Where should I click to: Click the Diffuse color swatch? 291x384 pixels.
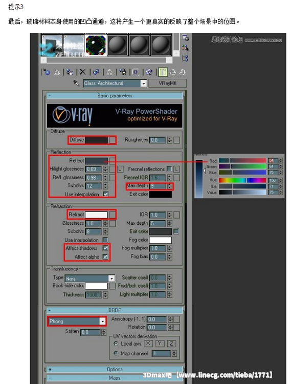(x=96, y=140)
